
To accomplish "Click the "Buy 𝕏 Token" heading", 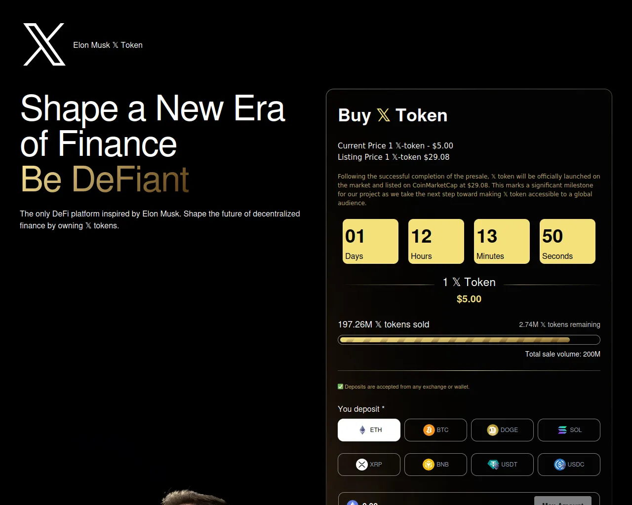I will coord(393,115).
